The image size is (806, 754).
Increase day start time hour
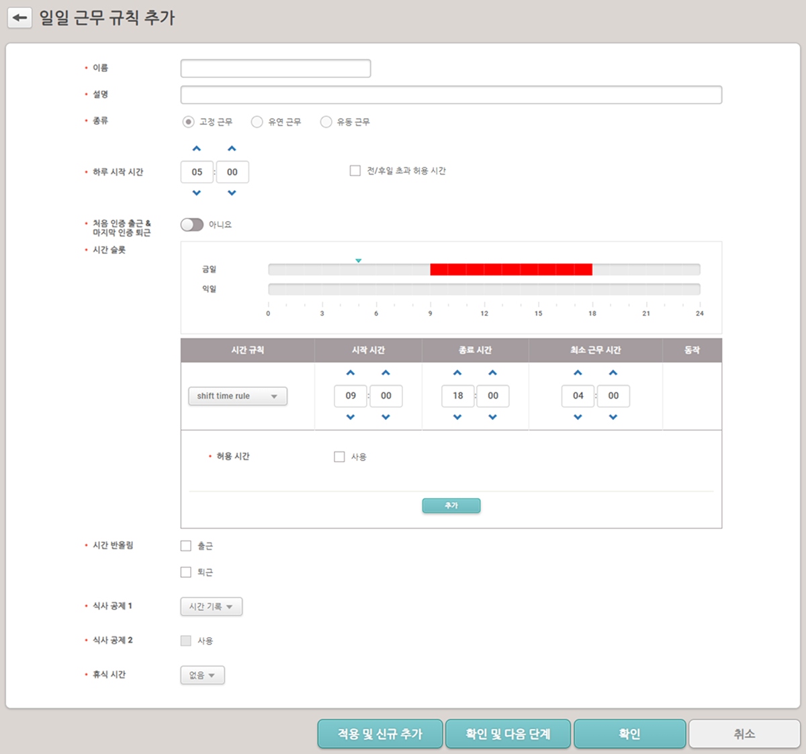click(197, 149)
